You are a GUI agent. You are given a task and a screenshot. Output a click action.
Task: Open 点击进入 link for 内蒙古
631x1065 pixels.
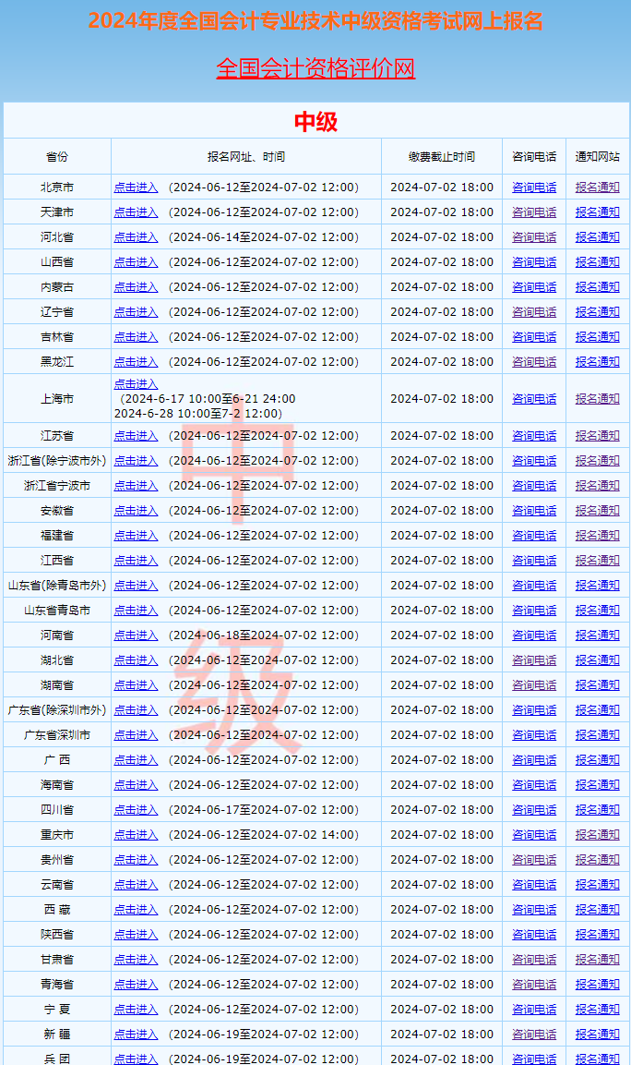pyautogui.click(x=136, y=287)
